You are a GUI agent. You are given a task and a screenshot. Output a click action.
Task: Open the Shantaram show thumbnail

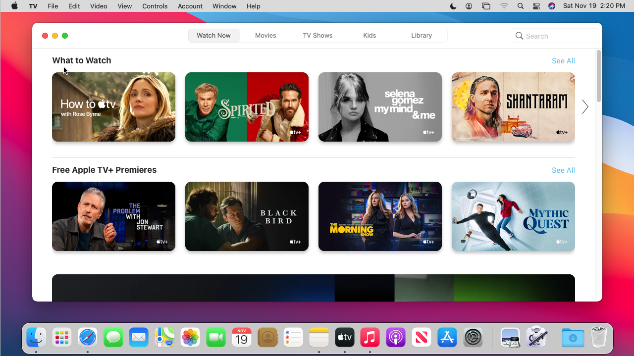tap(513, 107)
